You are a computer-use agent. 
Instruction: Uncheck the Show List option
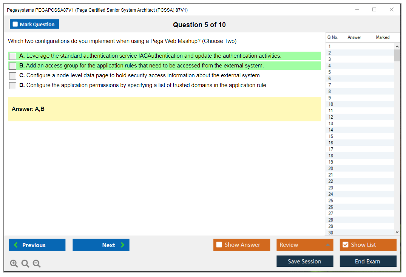pos(345,245)
